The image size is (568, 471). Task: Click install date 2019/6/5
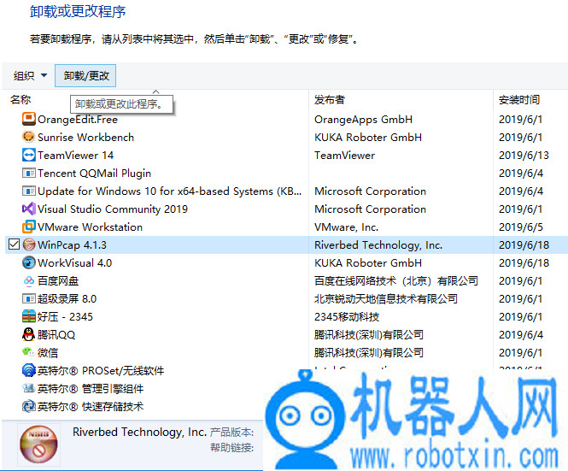[x=521, y=227]
